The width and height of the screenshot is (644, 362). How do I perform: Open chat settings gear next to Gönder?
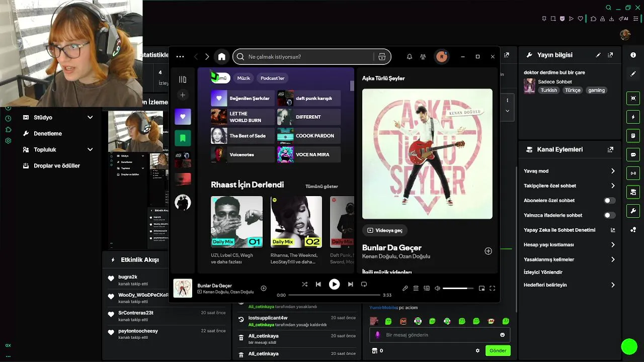click(477, 350)
